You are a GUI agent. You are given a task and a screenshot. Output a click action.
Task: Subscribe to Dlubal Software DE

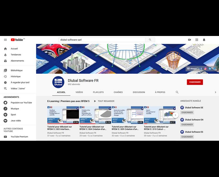pos(187,113)
